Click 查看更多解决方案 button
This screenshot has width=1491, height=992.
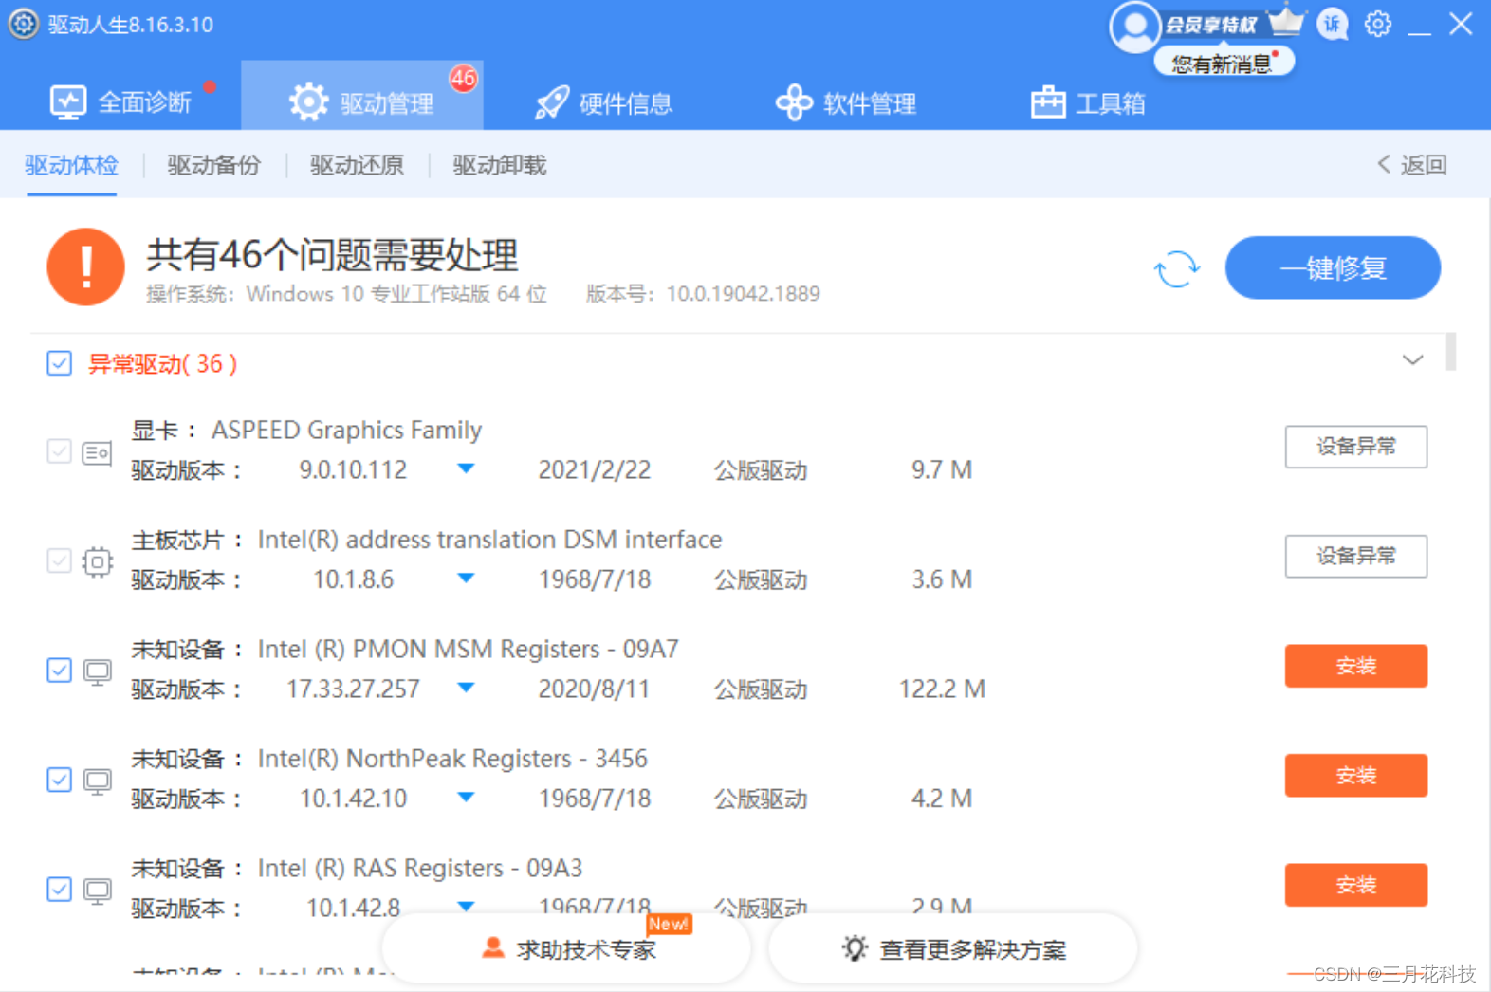[x=953, y=948]
